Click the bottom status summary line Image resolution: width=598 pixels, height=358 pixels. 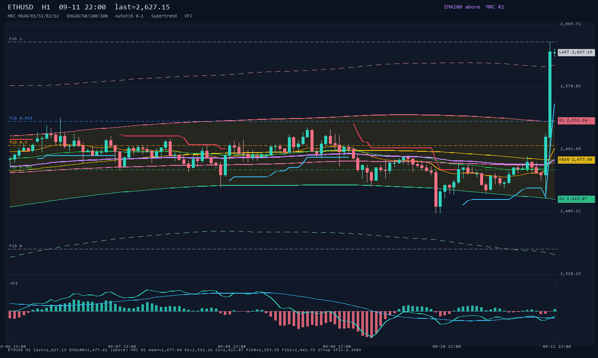[184, 350]
